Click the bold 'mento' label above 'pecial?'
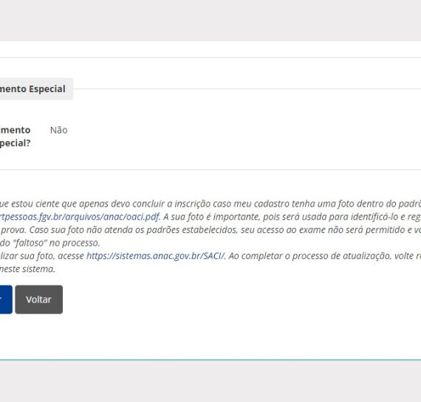 point(15,130)
